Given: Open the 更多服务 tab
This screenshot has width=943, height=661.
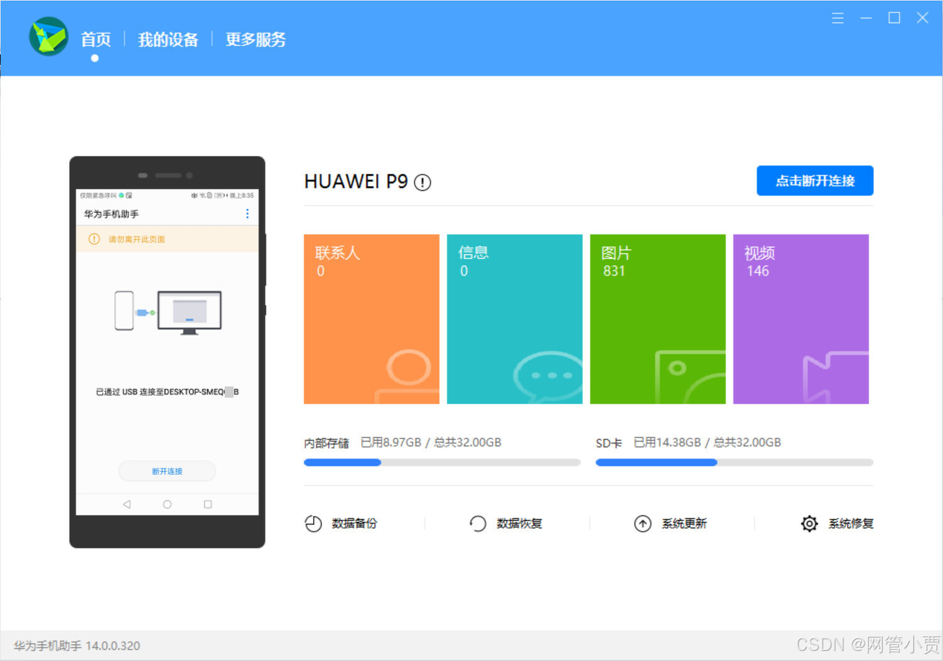Looking at the screenshot, I should [x=256, y=40].
